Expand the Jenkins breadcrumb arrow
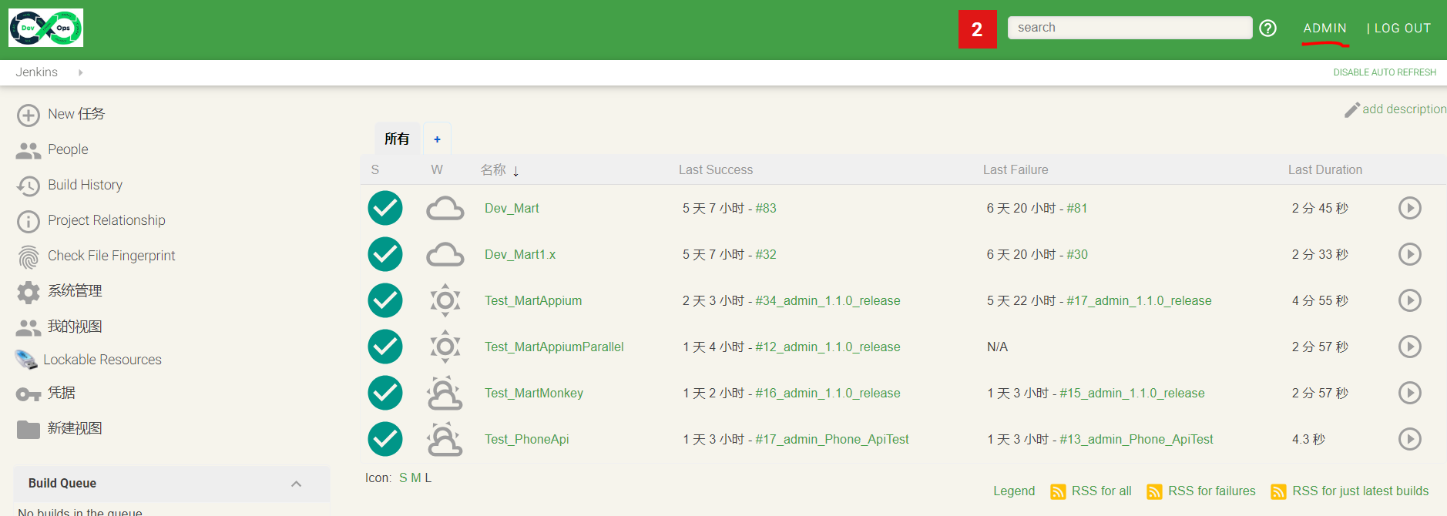Screen dimensions: 1447x516 pyautogui.click(x=80, y=72)
